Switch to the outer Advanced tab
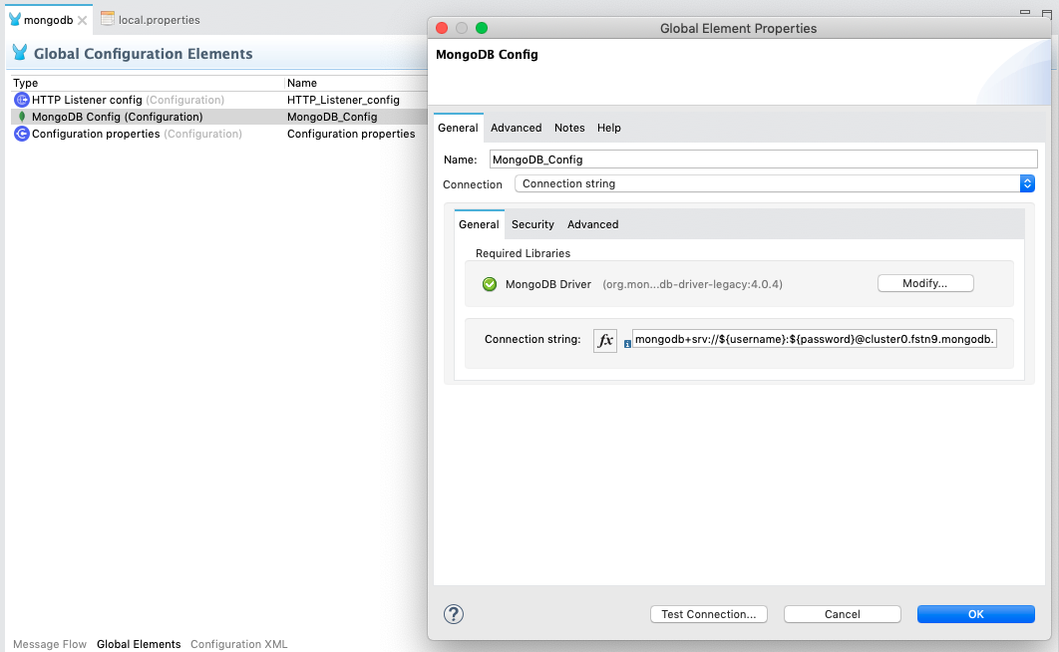Screen dimensions: 1059x652 (516, 128)
